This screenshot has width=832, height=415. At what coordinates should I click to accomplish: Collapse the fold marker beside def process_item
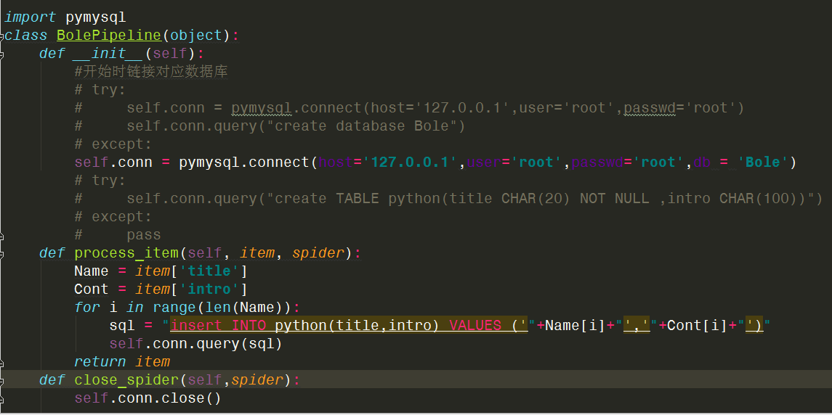[x=1, y=255]
